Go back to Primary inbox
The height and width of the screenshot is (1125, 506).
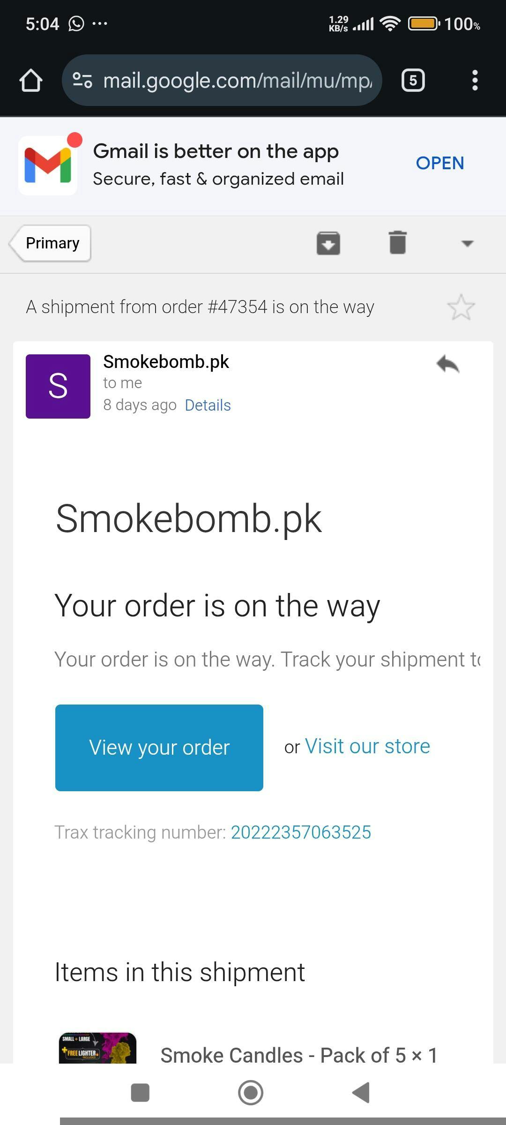coord(50,243)
